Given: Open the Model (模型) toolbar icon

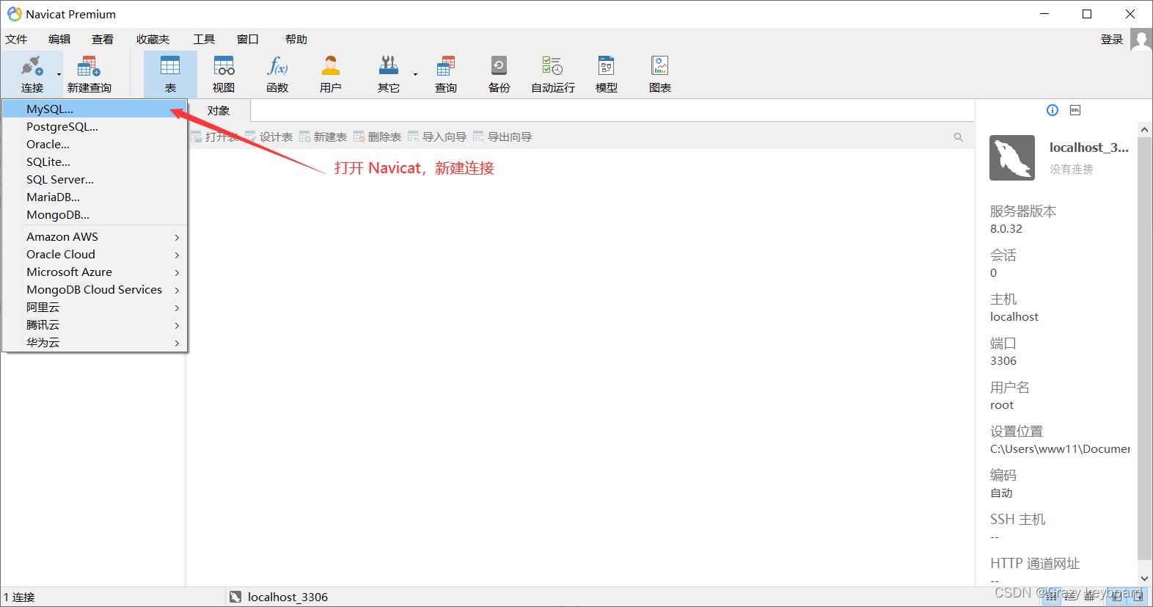Looking at the screenshot, I should [607, 73].
